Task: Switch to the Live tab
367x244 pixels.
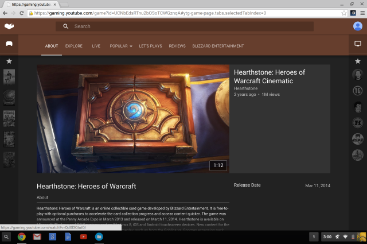Action: pos(96,46)
